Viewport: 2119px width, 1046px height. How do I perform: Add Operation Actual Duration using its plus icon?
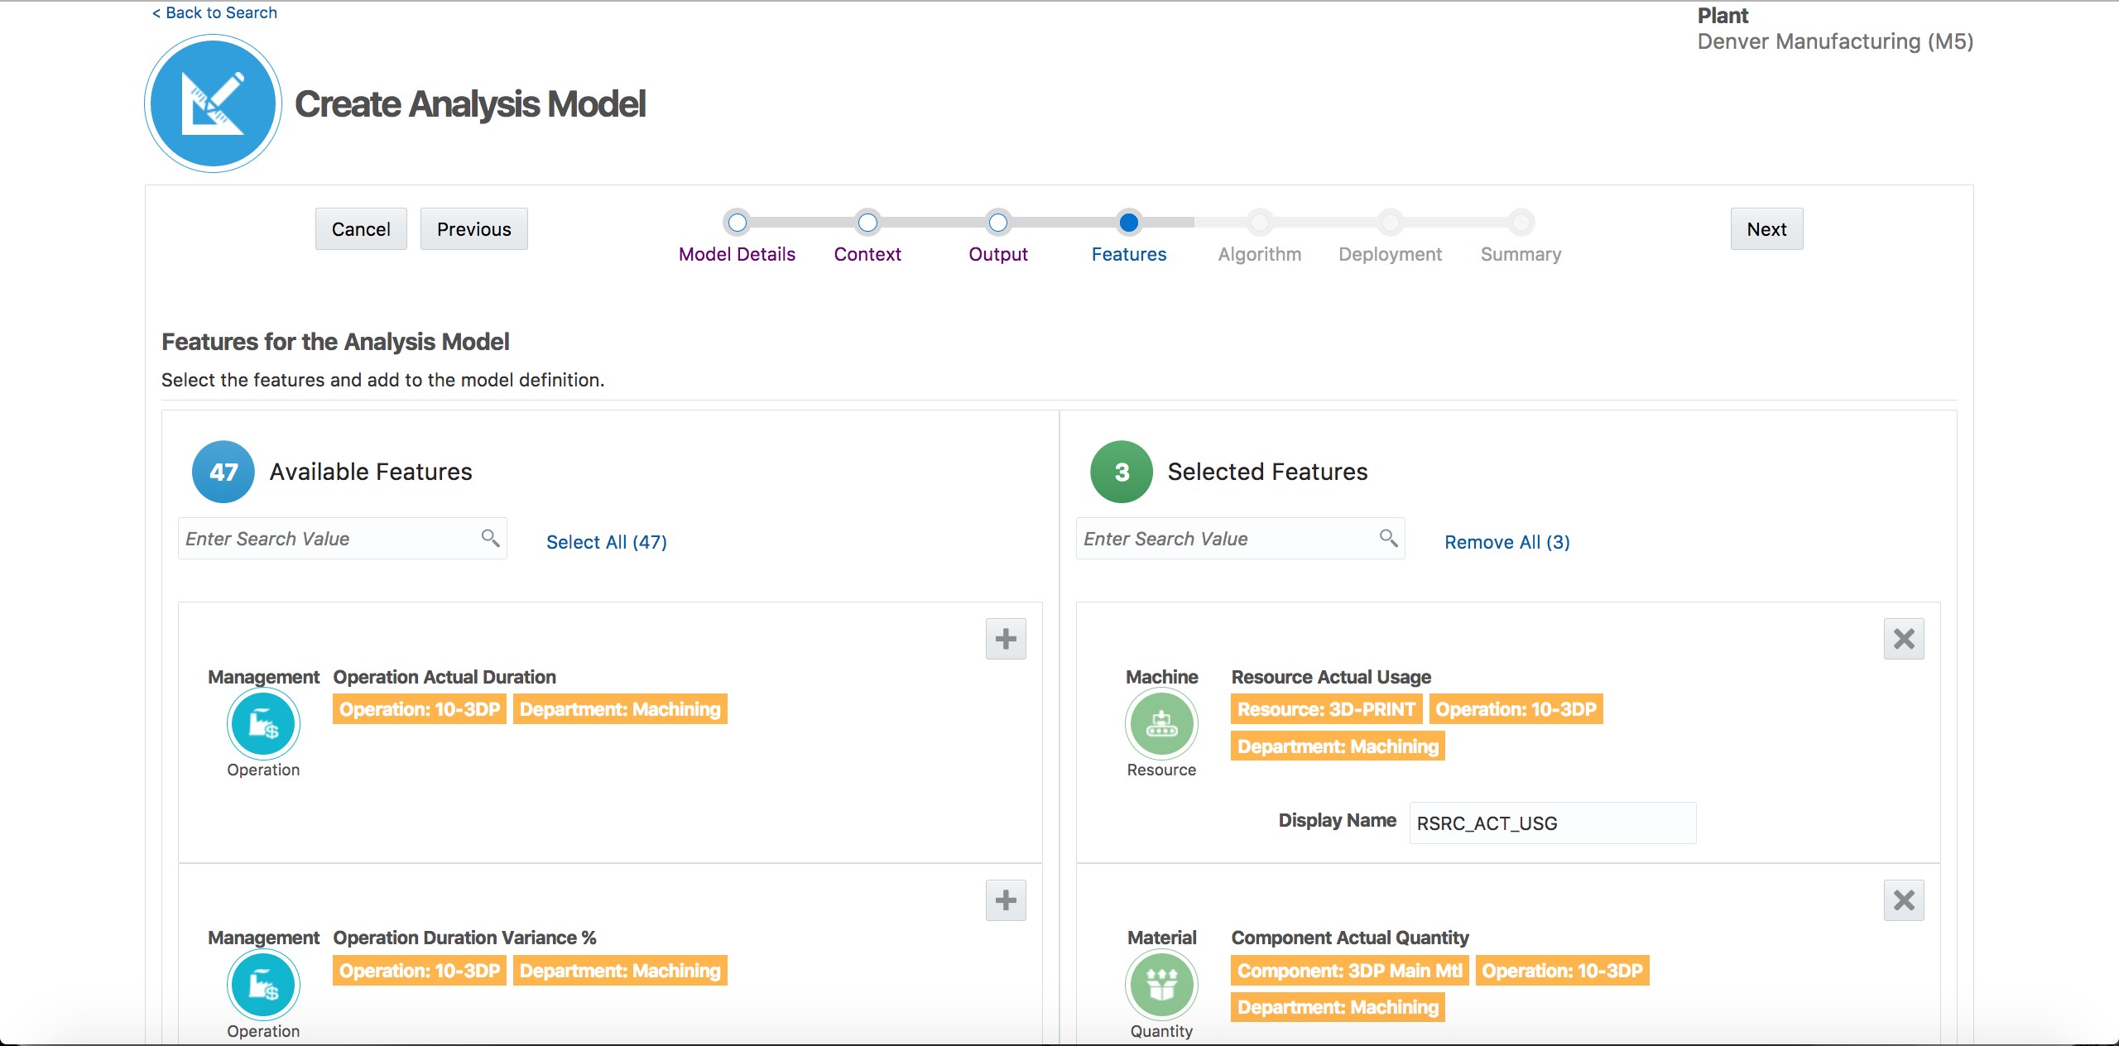(1006, 639)
